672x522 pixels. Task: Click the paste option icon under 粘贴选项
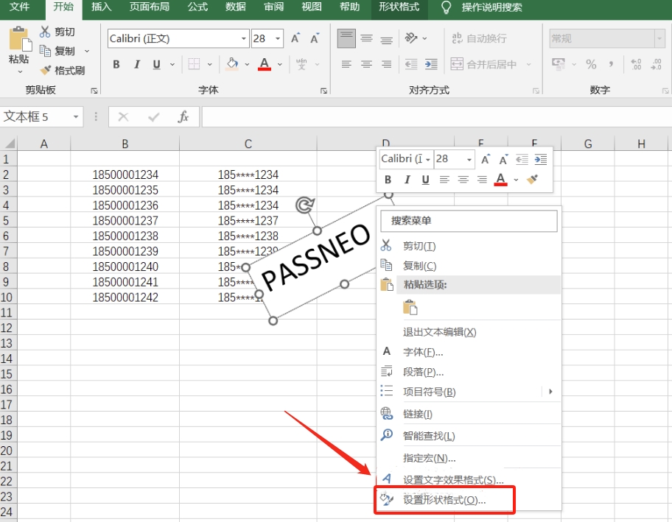click(410, 308)
